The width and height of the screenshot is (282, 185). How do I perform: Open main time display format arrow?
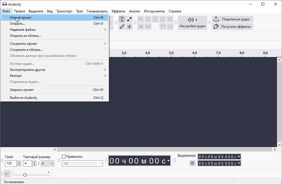pyautogui.click(x=169, y=161)
